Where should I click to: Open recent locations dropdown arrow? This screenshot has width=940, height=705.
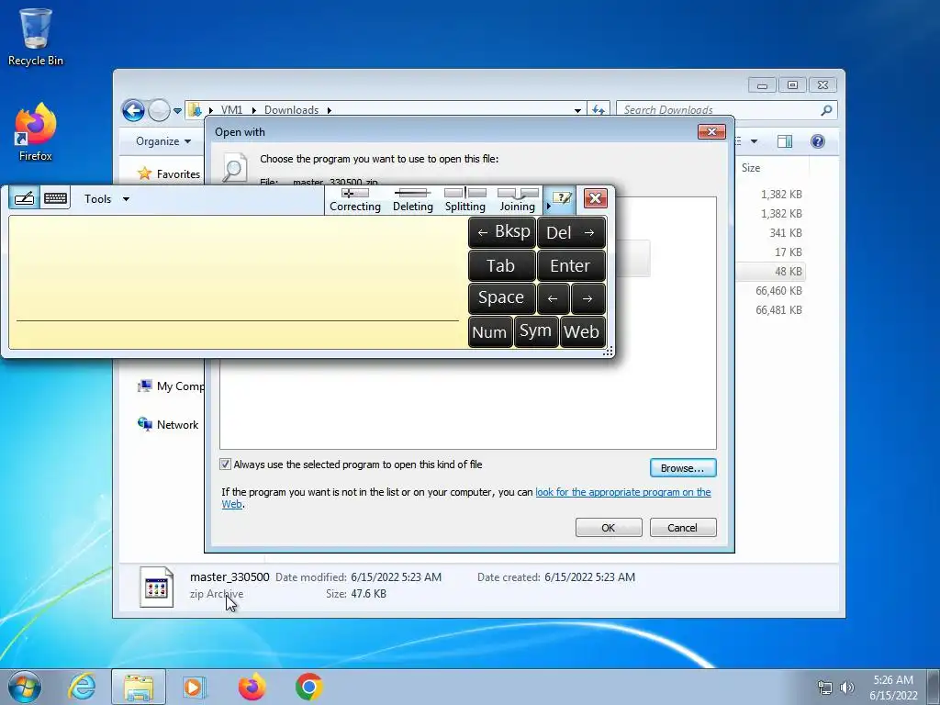click(x=177, y=111)
